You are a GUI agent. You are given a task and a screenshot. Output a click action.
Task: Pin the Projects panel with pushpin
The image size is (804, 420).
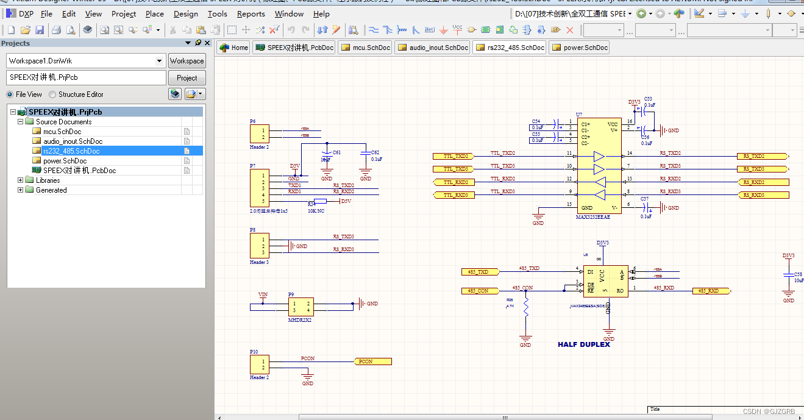198,43
